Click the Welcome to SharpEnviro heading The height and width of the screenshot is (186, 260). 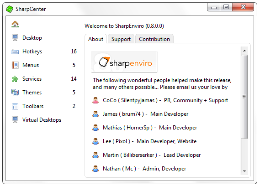click(x=124, y=26)
